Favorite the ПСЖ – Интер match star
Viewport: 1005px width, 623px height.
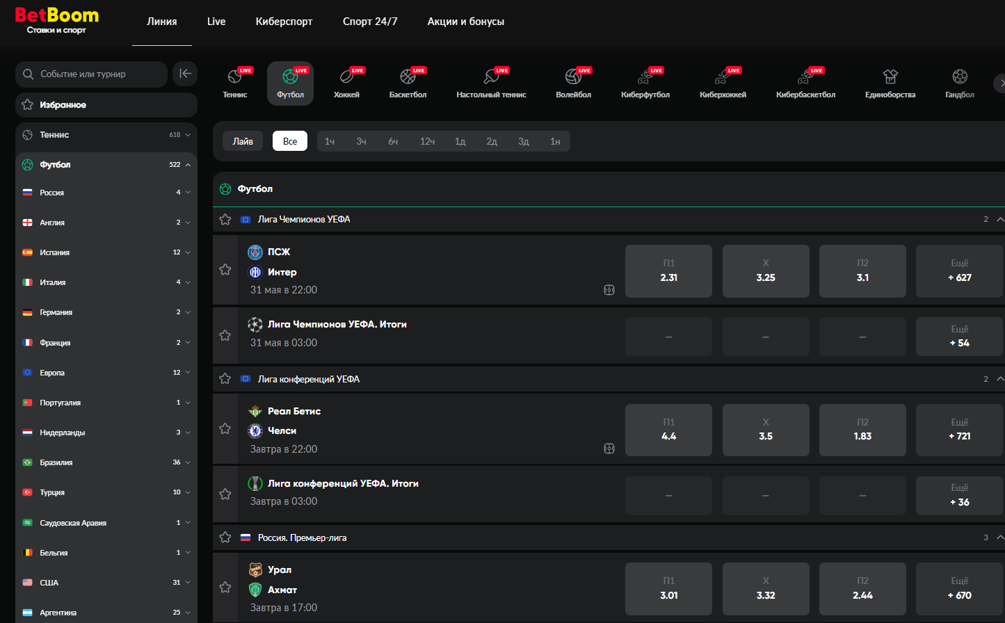[225, 270]
